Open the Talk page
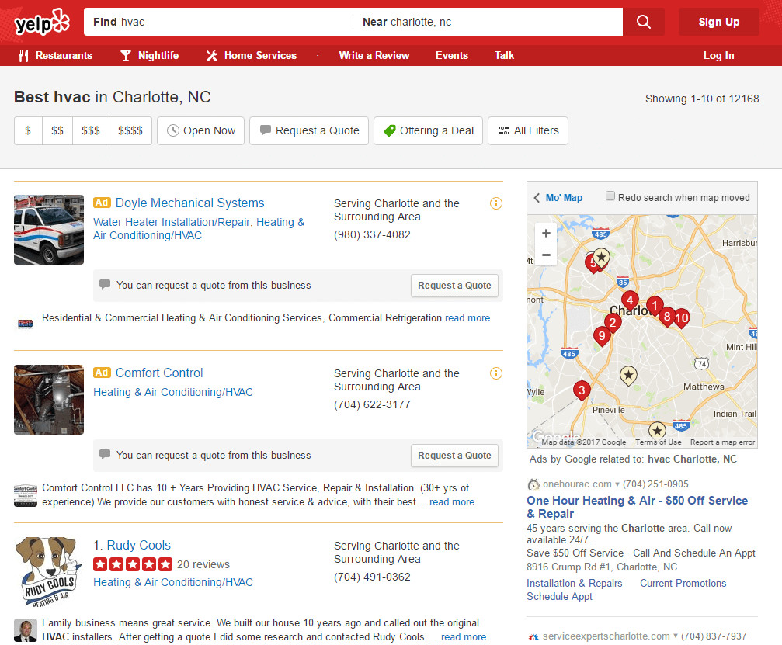This screenshot has width=782, height=645. 504,55
